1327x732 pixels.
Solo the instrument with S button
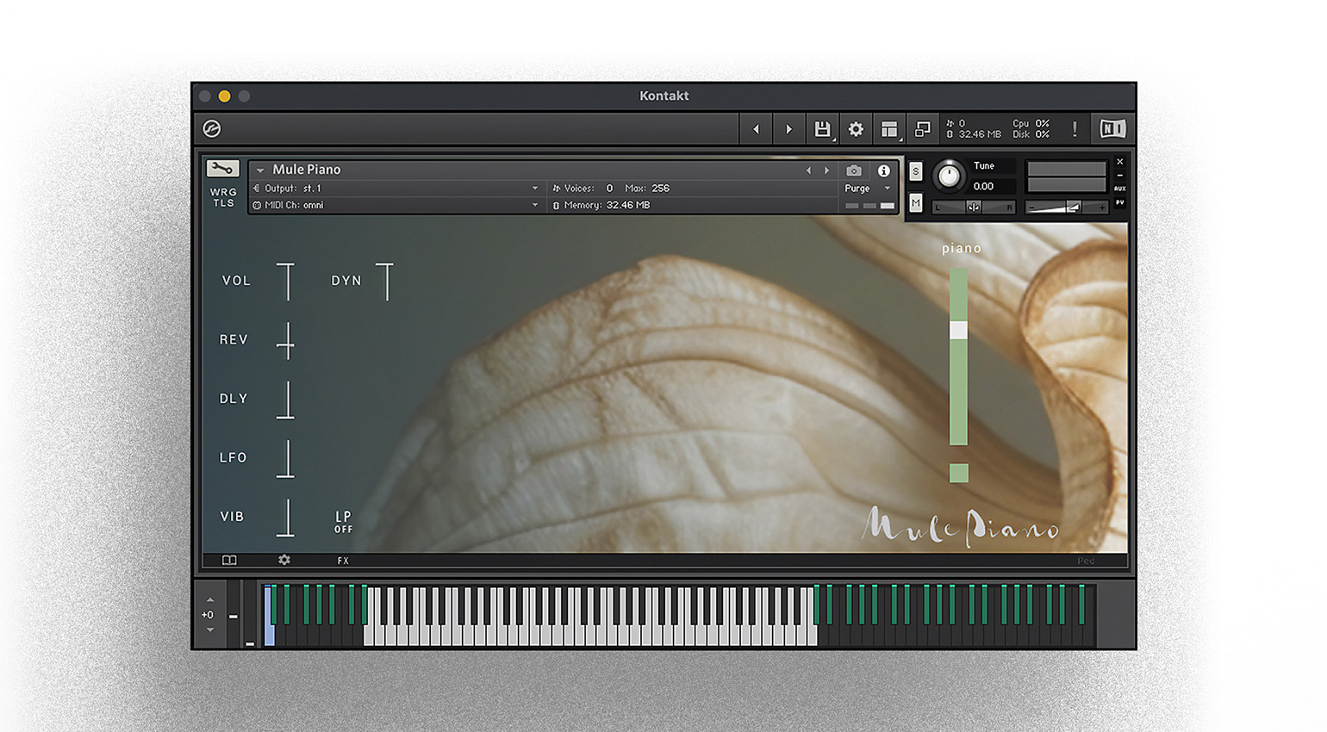(x=915, y=171)
